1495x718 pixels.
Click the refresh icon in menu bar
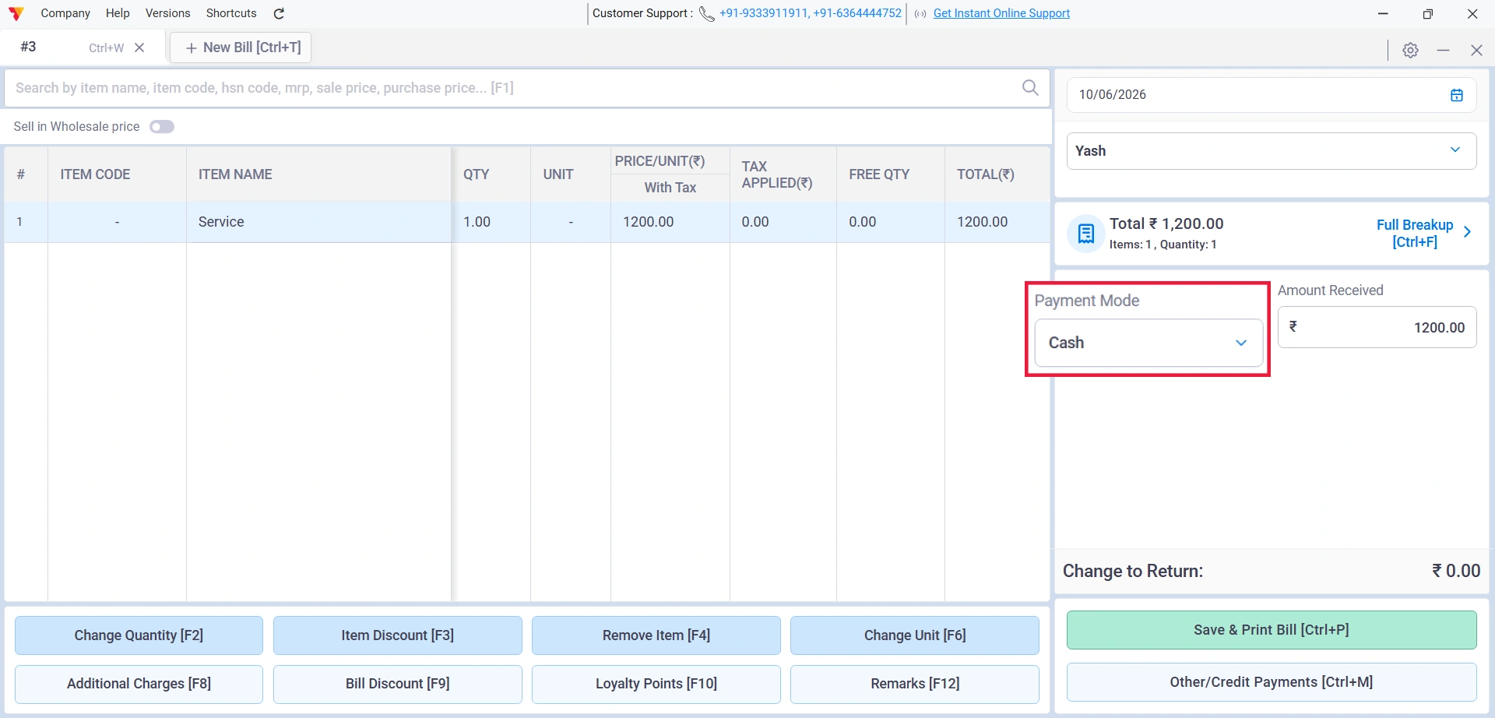279,13
